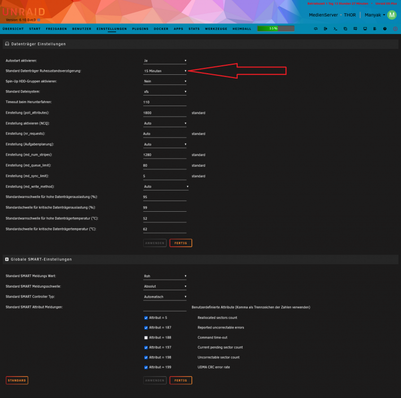Click the overlapping pages icon in toolbar
This screenshot has height=398, width=401.
coord(345,29)
